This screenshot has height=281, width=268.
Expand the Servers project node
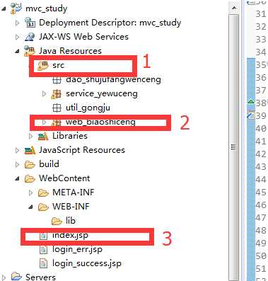[x=4, y=277]
